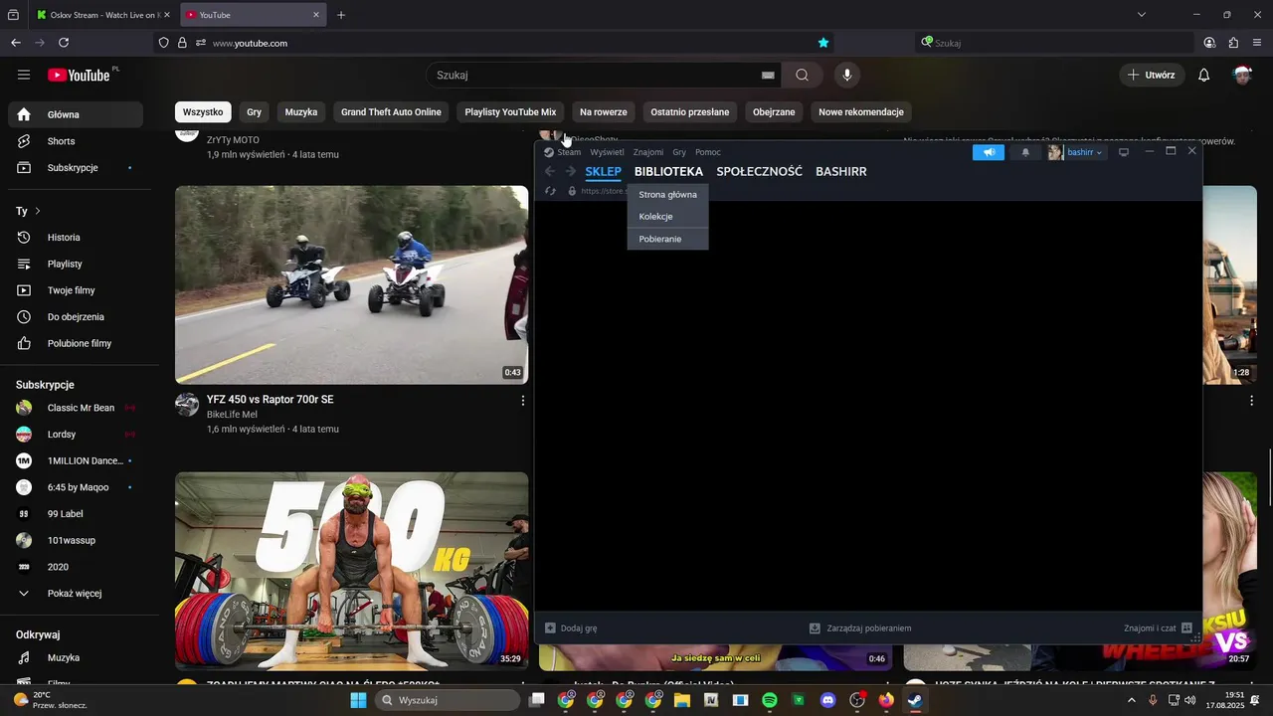The height and width of the screenshot is (716, 1273).
Task: Open the Discord taskbar icon
Action: coord(827,700)
